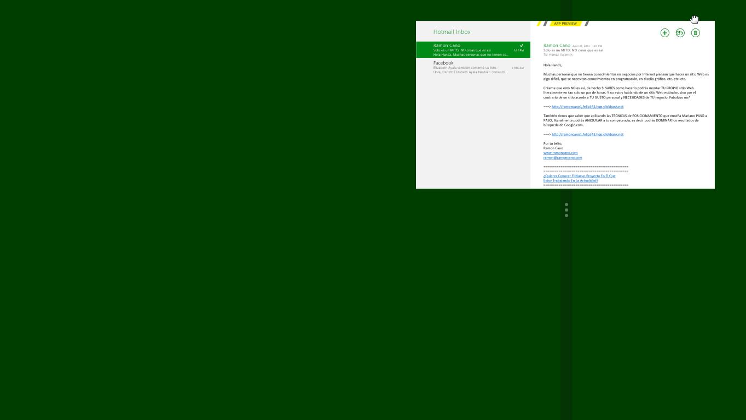Visit the www.ramoncano.com link
Screen dimensions: 746x420
[x=560, y=153]
